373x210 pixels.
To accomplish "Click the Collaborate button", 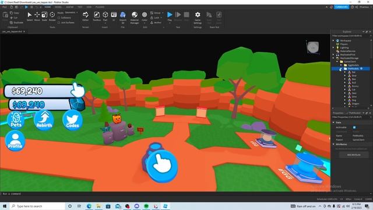I will (342, 7).
